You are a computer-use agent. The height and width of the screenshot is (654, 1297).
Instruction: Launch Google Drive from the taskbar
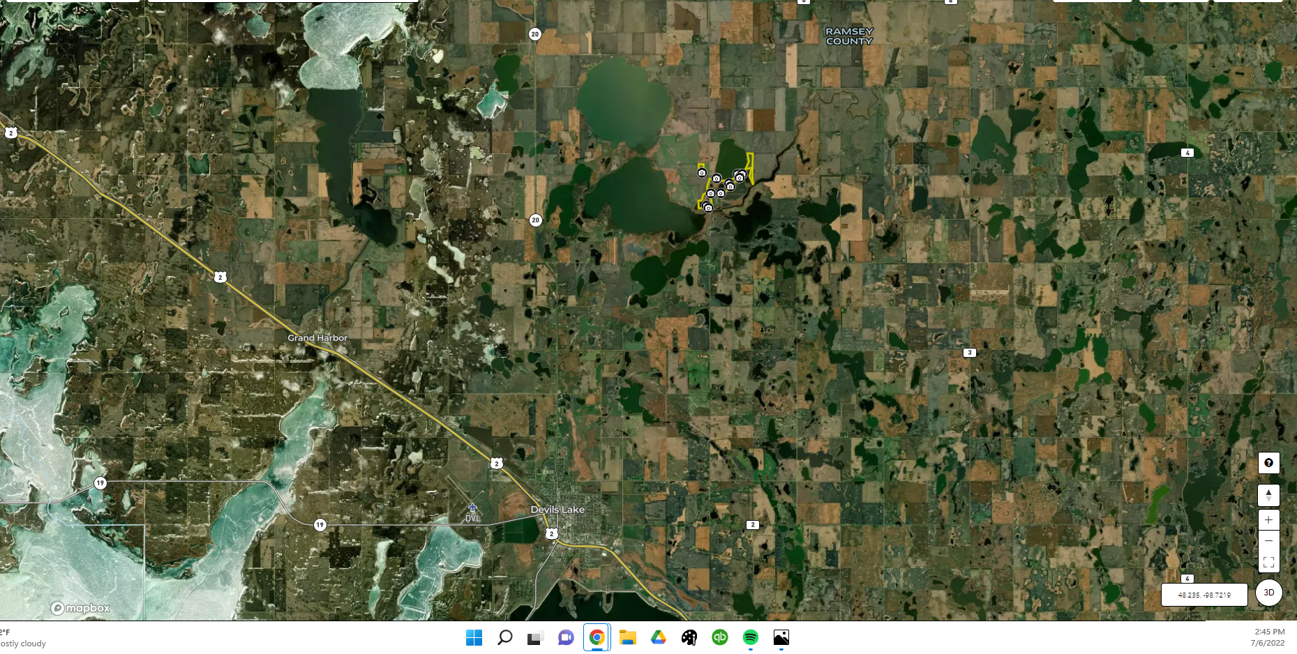[658, 637]
